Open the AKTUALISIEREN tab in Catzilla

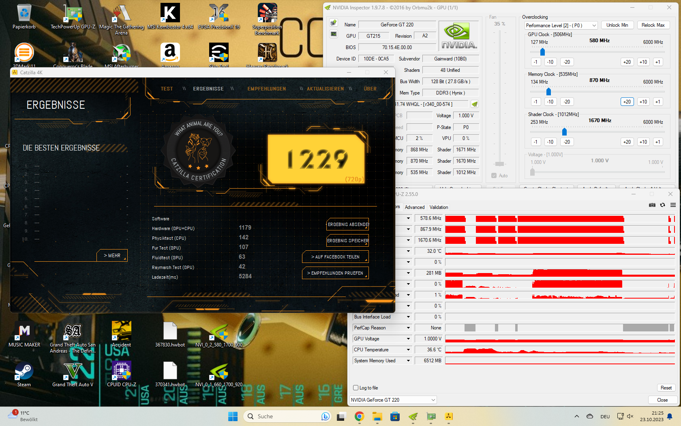coord(325,88)
